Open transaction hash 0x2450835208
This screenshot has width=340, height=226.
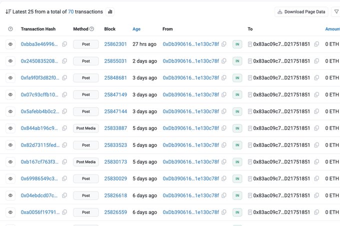click(39, 61)
